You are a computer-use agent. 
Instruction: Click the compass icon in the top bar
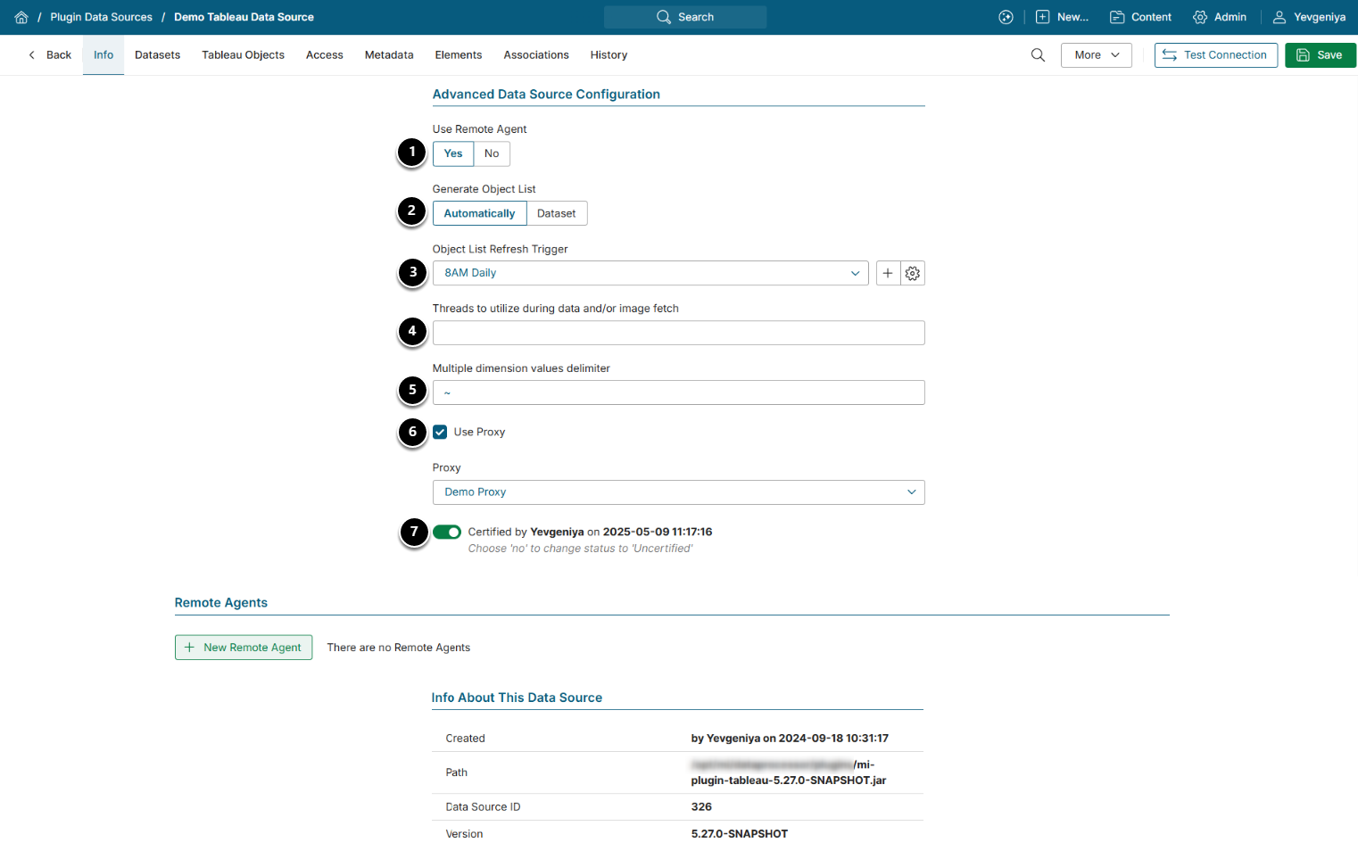(1006, 17)
